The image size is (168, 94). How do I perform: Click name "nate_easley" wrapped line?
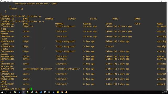(7, 66)
